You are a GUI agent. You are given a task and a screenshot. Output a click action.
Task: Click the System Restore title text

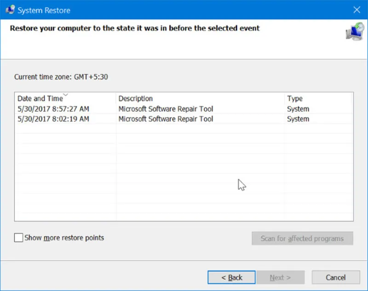(44, 10)
